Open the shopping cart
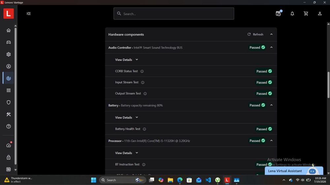This screenshot has height=185, width=330. pyautogui.click(x=306, y=13)
